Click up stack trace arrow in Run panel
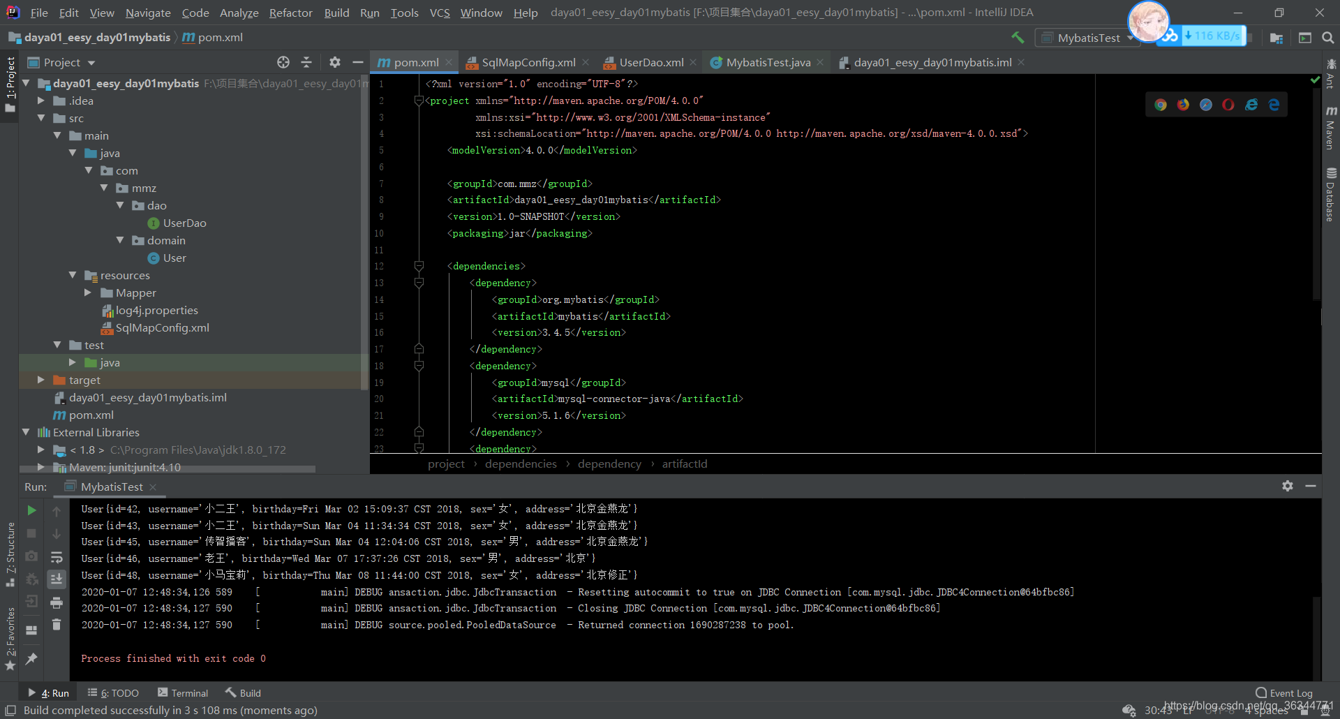Image resolution: width=1340 pixels, height=719 pixels. pos(57,511)
